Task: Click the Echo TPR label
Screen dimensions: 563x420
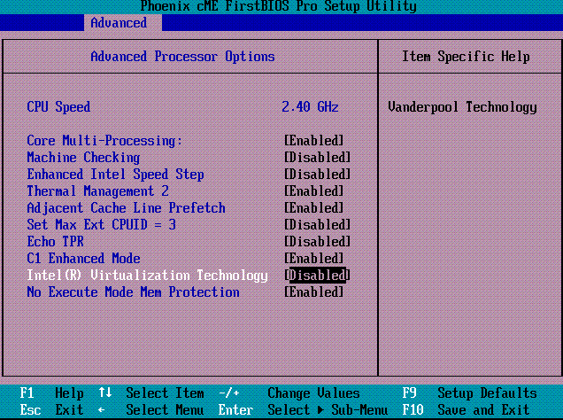Action: [x=55, y=242]
